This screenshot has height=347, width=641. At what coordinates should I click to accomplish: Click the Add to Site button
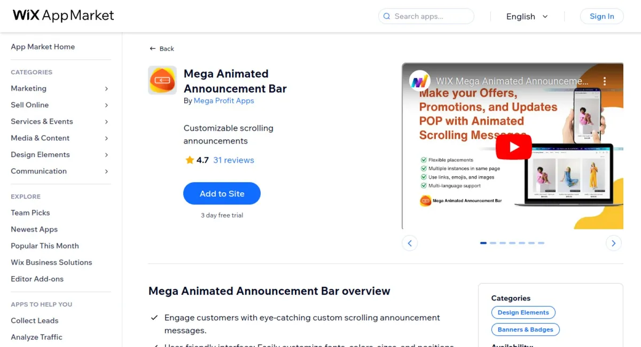tap(222, 194)
